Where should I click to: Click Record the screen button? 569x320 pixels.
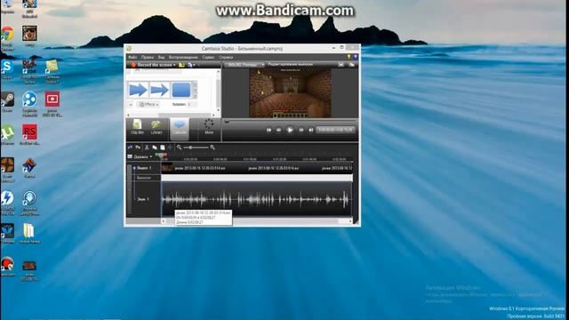[x=151, y=65]
